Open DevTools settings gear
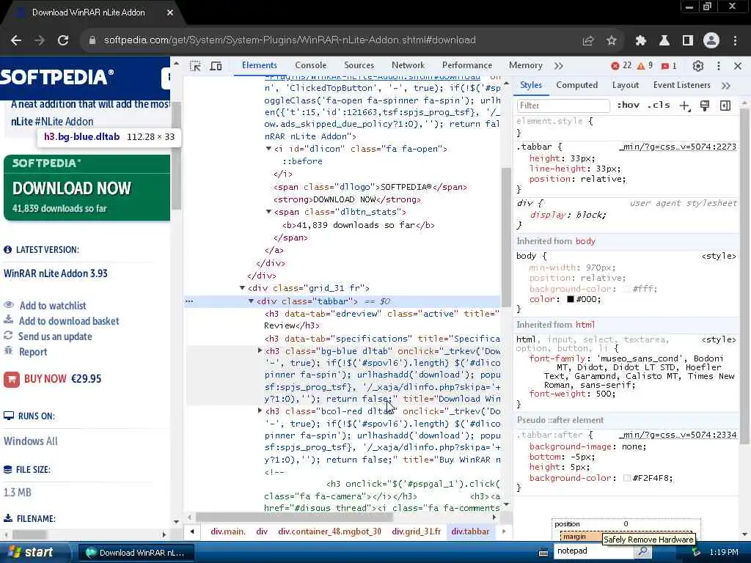 (x=698, y=66)
